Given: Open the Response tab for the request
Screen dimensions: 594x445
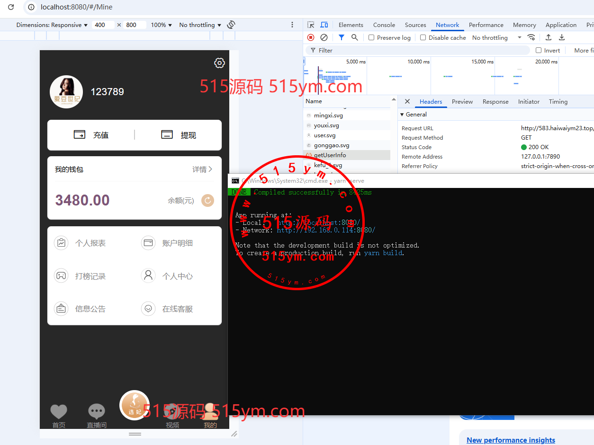Looking at the screenshot, I should pos(495,102).
